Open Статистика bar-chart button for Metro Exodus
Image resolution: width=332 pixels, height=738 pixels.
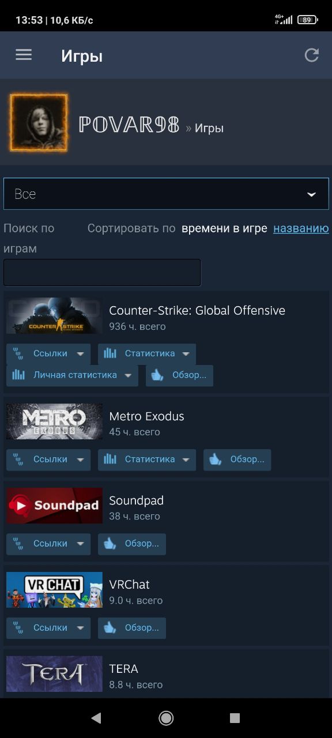[147, 460]
